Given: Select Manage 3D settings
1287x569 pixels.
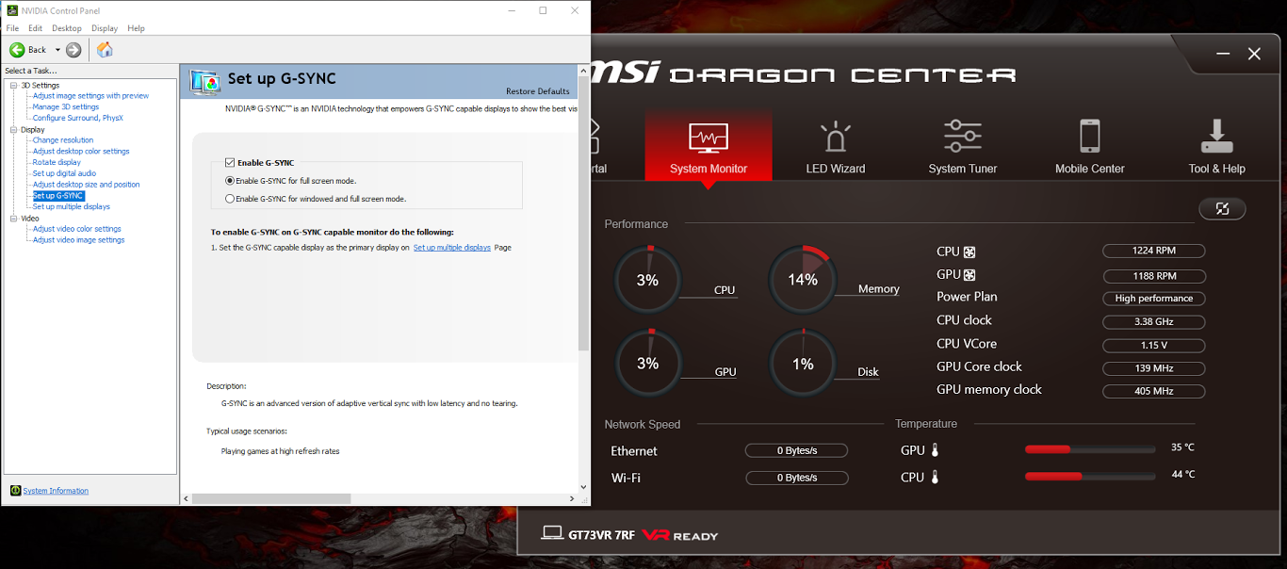Looking at the screenshot, I should (65, 107).
